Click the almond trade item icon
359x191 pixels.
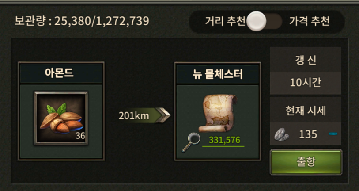pyautogui.click(x=61, y=118)
